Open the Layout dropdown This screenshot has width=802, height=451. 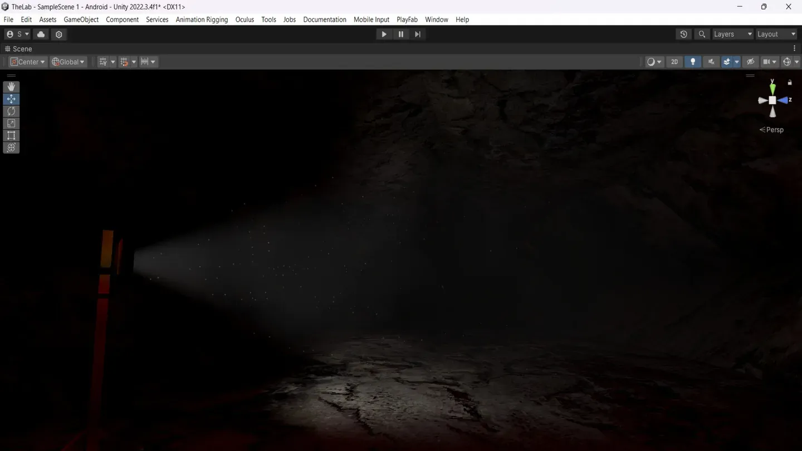776,34
